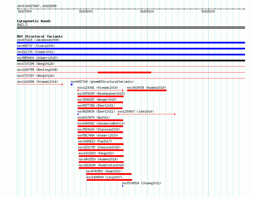
Task: Click red bar under nsv5577358 (Ebert2021)
Action: [100, 108]
